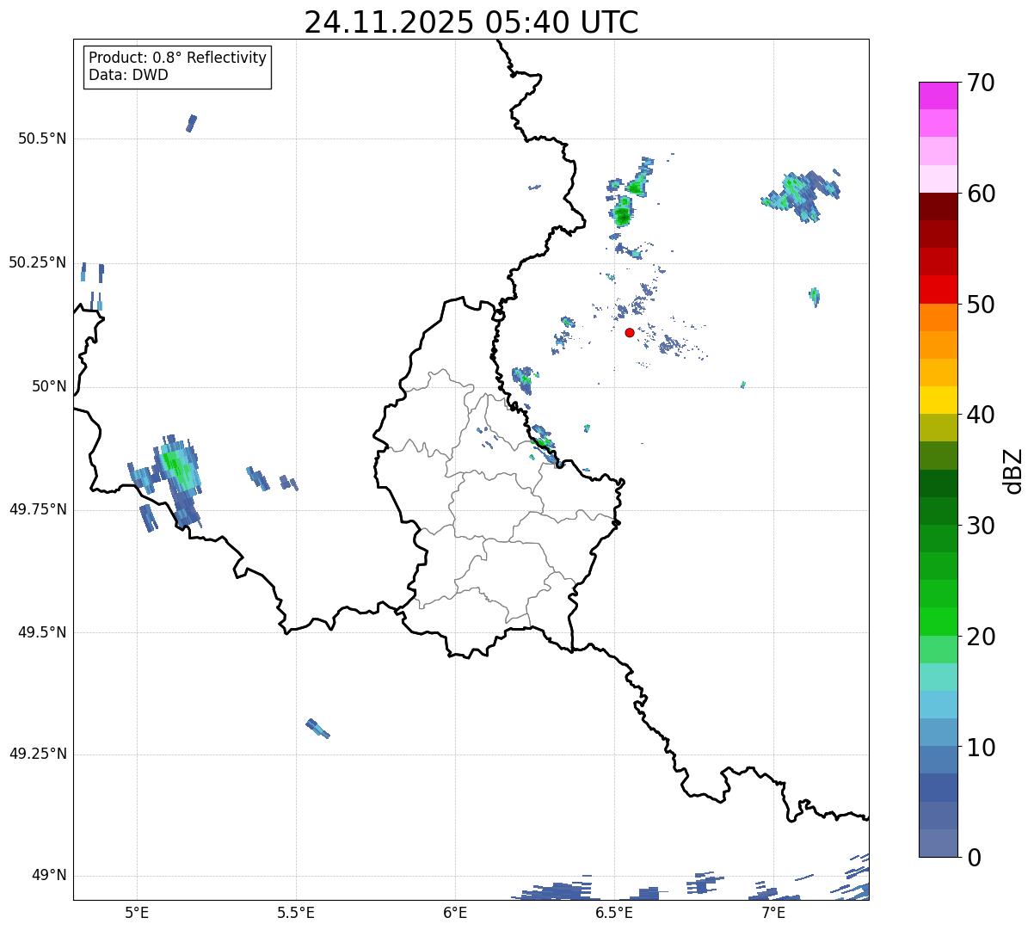
Task: Click the strong green echo cell near 6.5°E 50.35°N
Action: point(623,212)
